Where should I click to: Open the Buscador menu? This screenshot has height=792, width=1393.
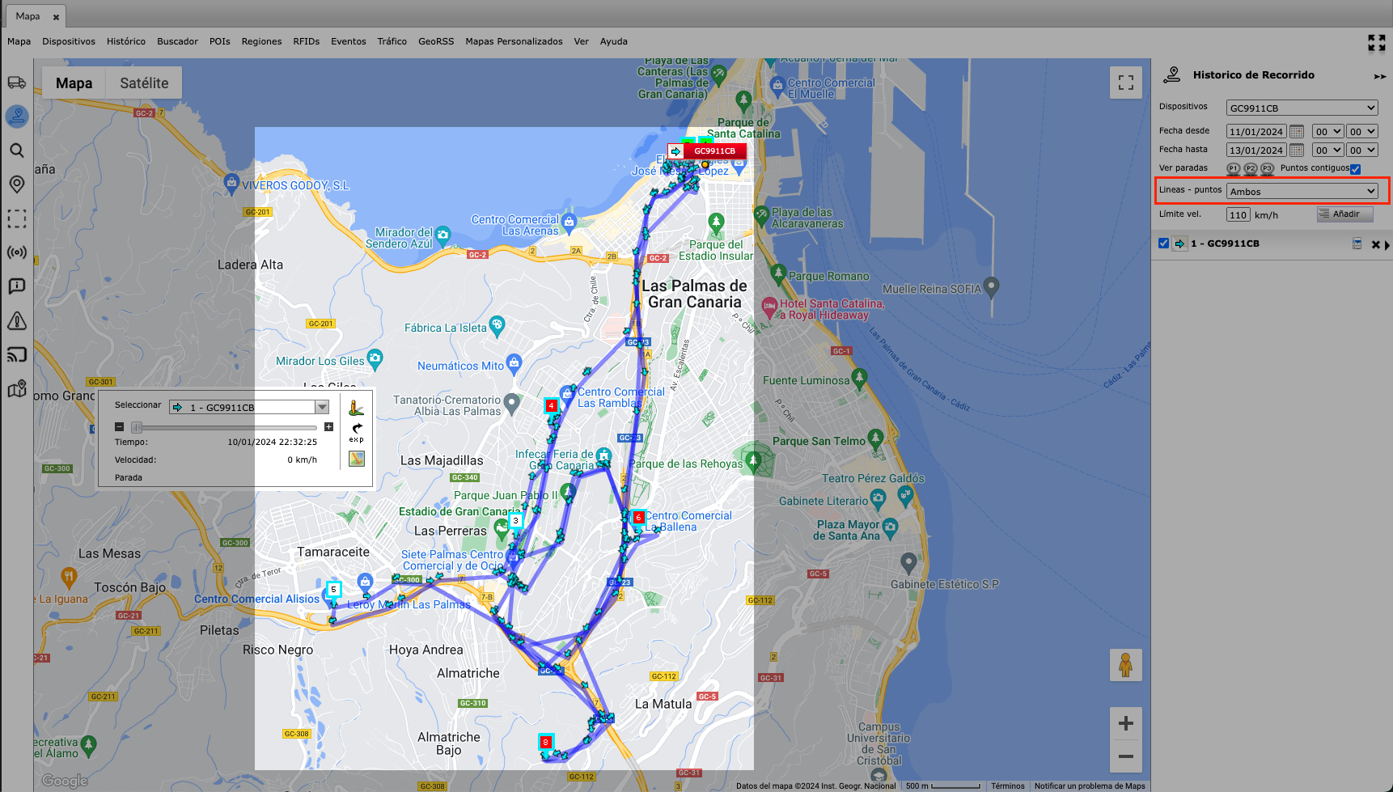[177, 41]
